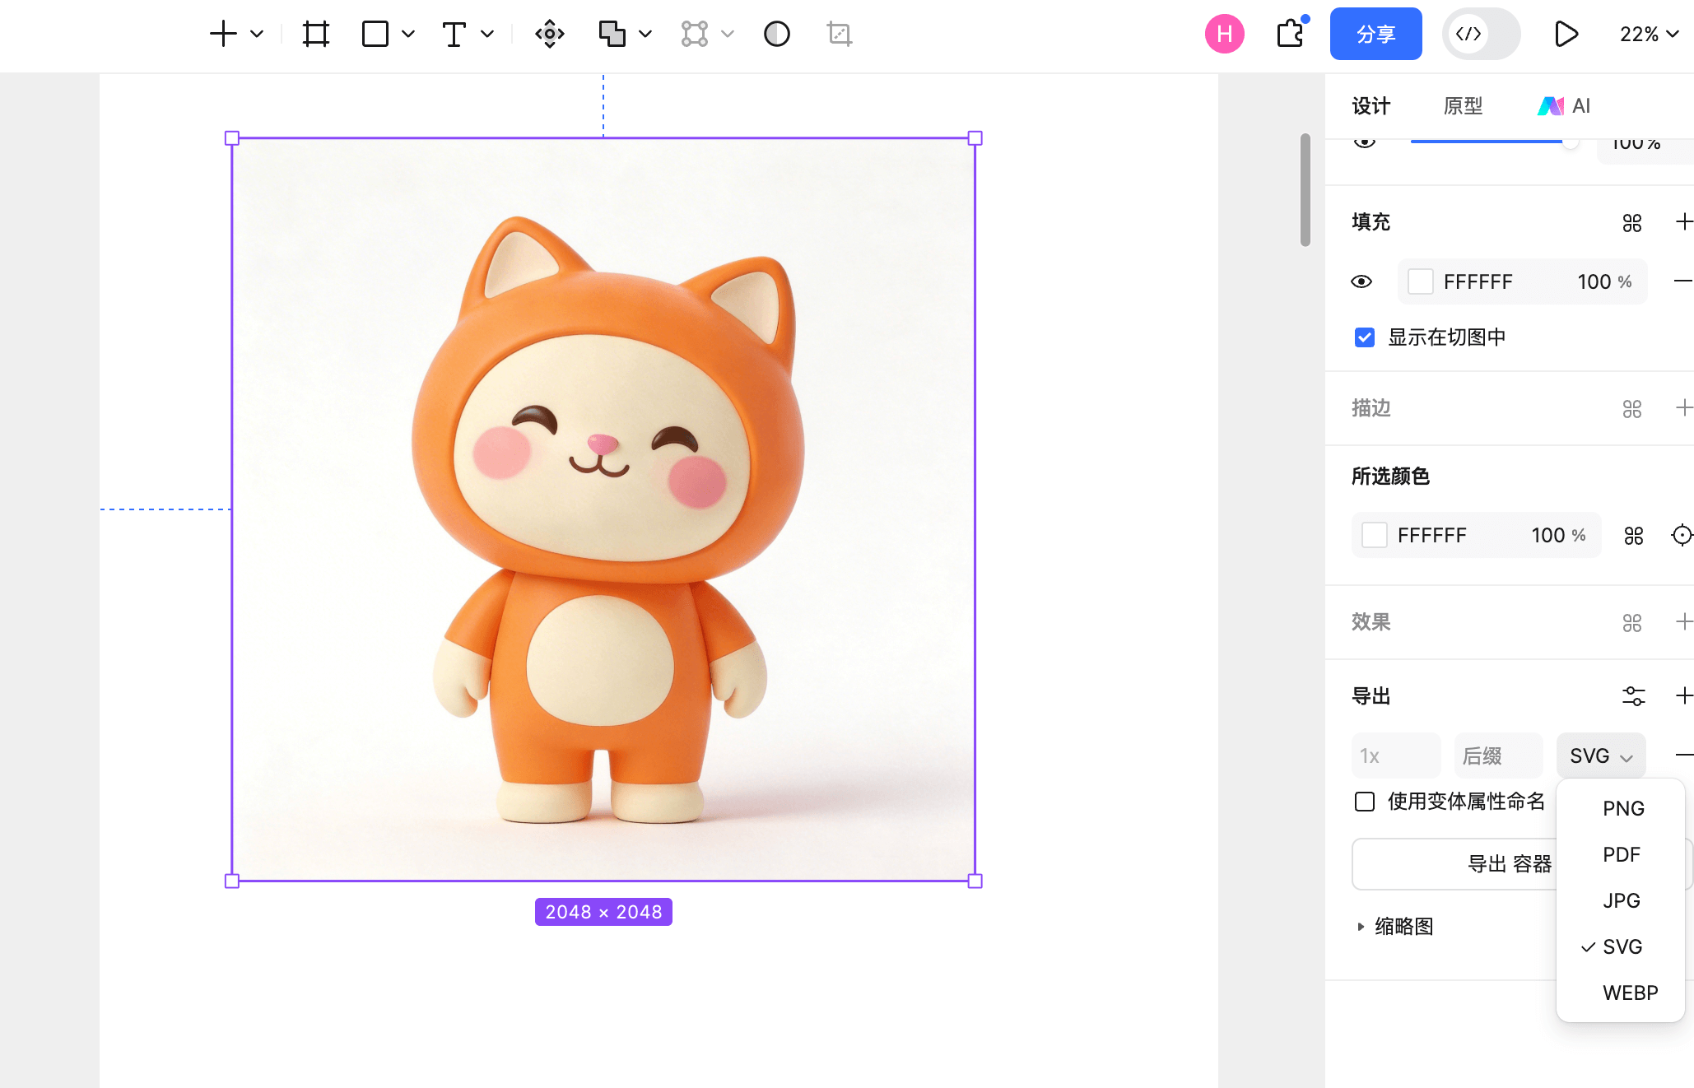Click the component move icon

click(549, 34)
